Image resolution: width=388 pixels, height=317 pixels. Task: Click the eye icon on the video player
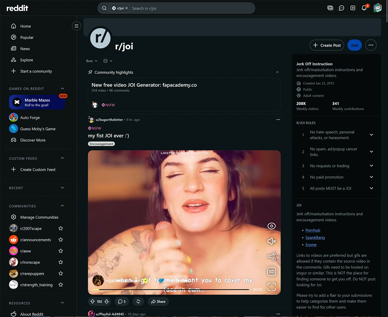coord(271,226)
